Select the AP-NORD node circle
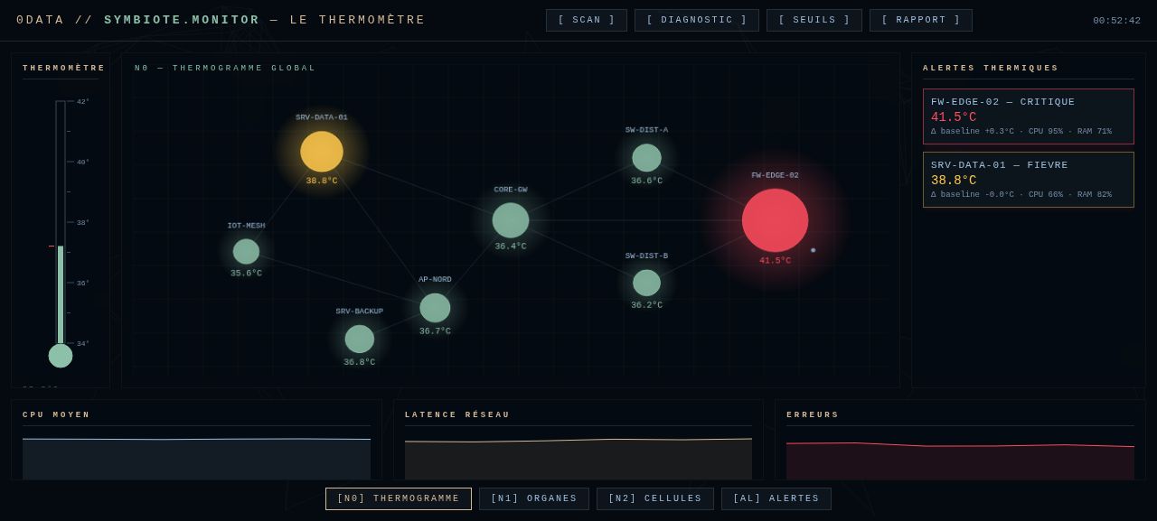 (435, 308)
